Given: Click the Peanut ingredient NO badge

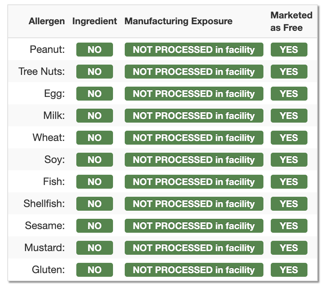Looking at the screenshot, I should click(95, 50).
